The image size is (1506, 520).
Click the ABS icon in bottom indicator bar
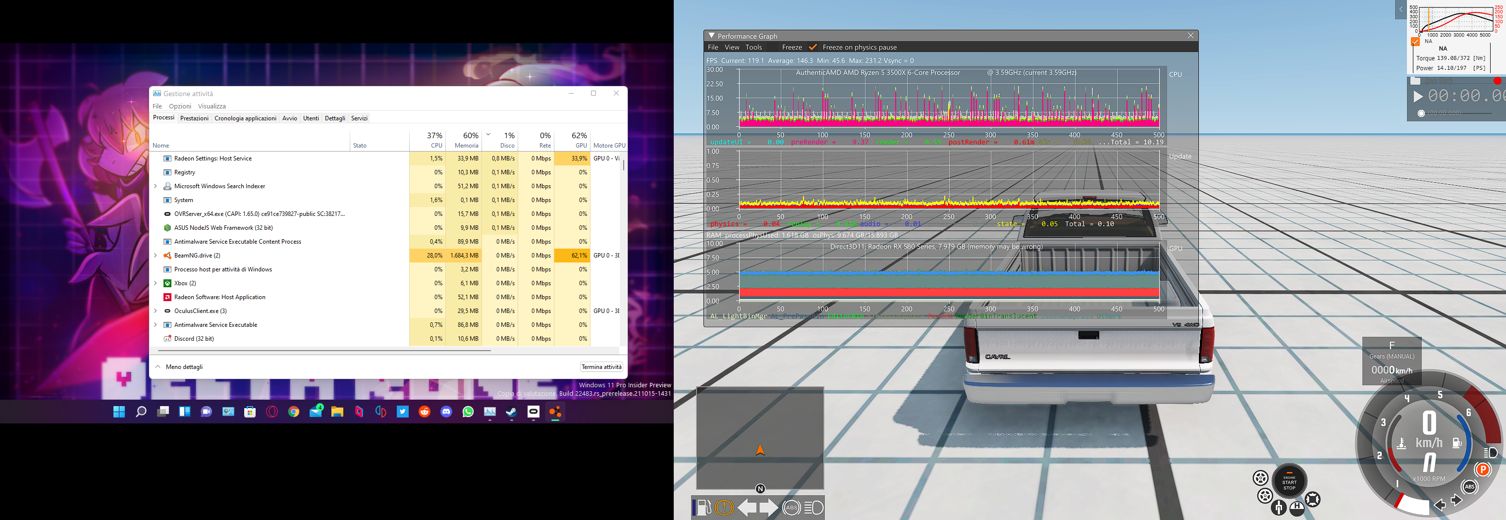(791, 507)
